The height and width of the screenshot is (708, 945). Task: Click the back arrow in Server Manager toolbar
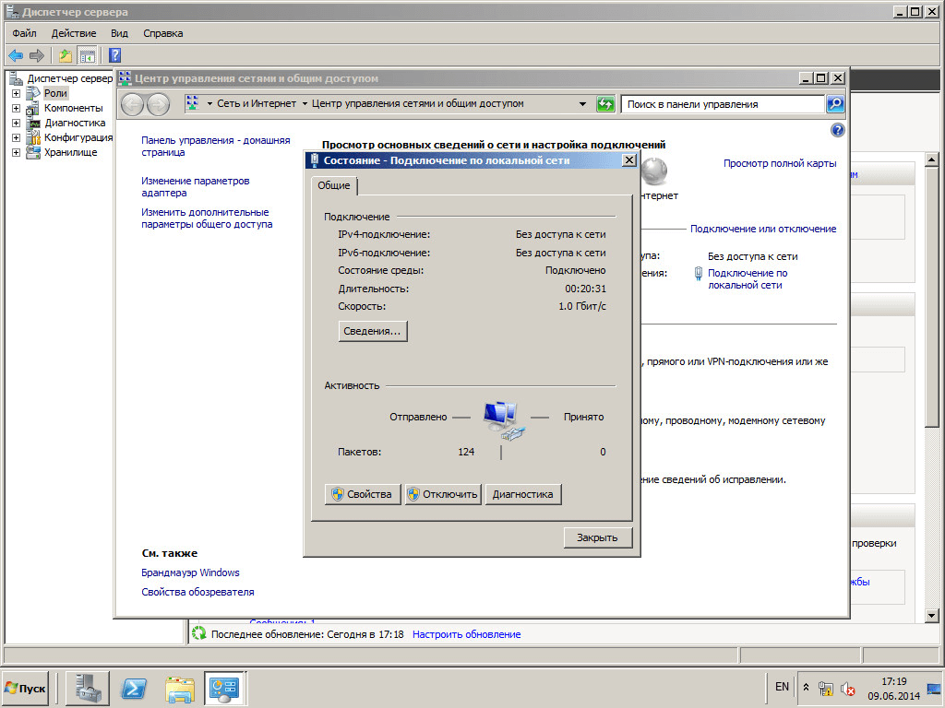coord(16,55)
